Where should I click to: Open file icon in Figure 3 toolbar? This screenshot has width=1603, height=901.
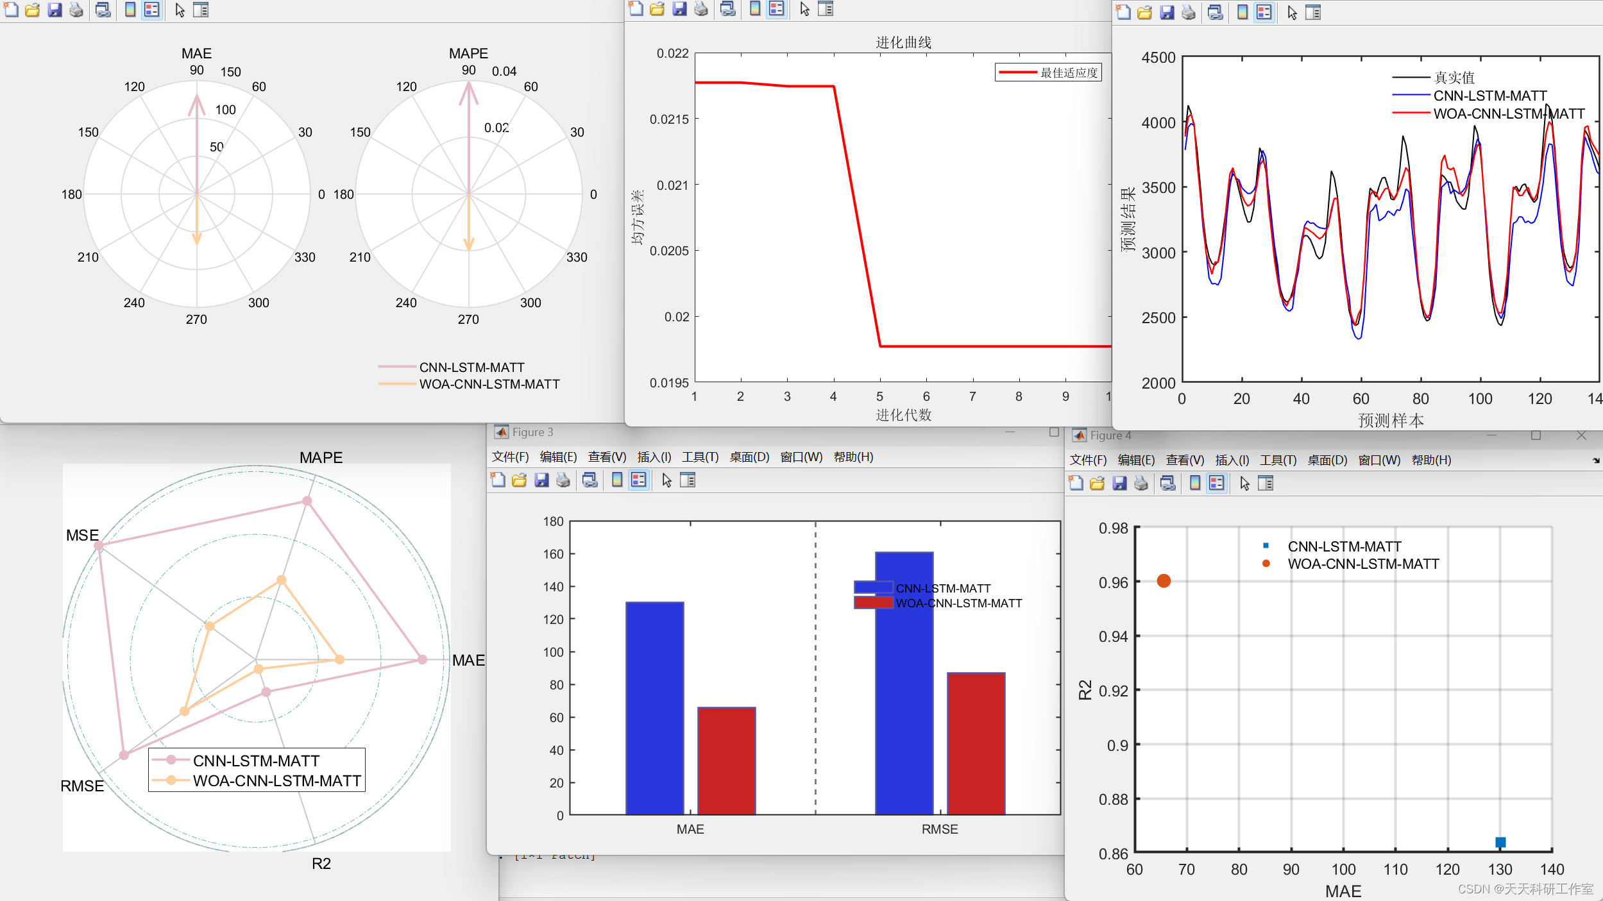519,480
